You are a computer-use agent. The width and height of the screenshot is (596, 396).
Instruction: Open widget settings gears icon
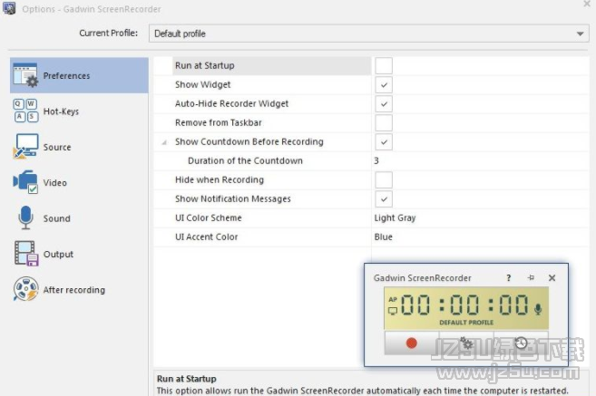point(466,343)
